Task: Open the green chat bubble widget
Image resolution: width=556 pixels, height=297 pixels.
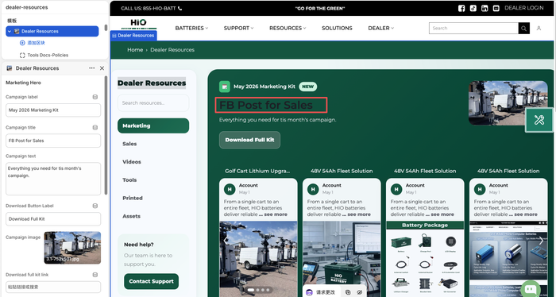Action: 531,289
